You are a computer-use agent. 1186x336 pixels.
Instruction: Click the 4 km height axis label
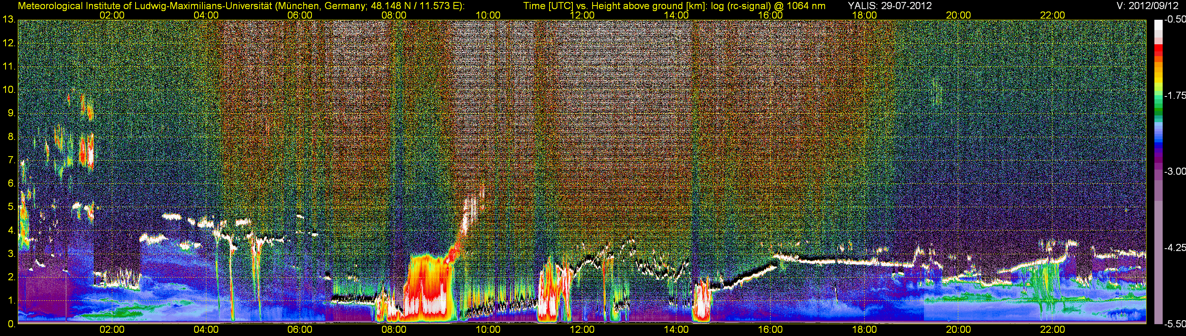pyautogui.click(x=11, y=230)
